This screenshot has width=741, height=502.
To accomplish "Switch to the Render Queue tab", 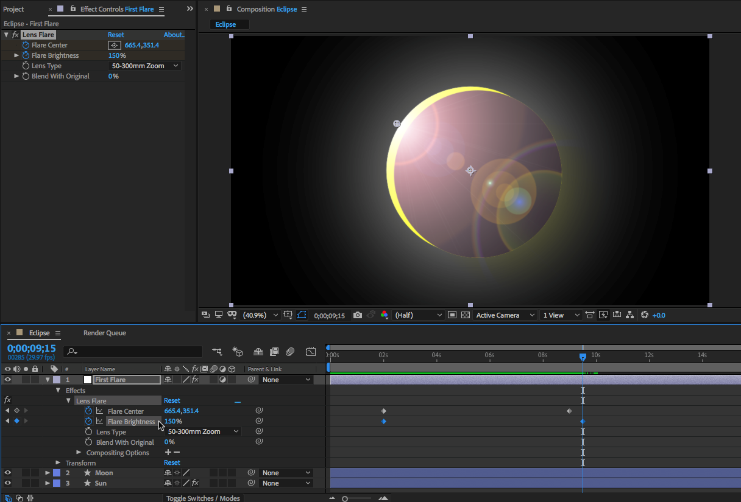I will (105, 333).
